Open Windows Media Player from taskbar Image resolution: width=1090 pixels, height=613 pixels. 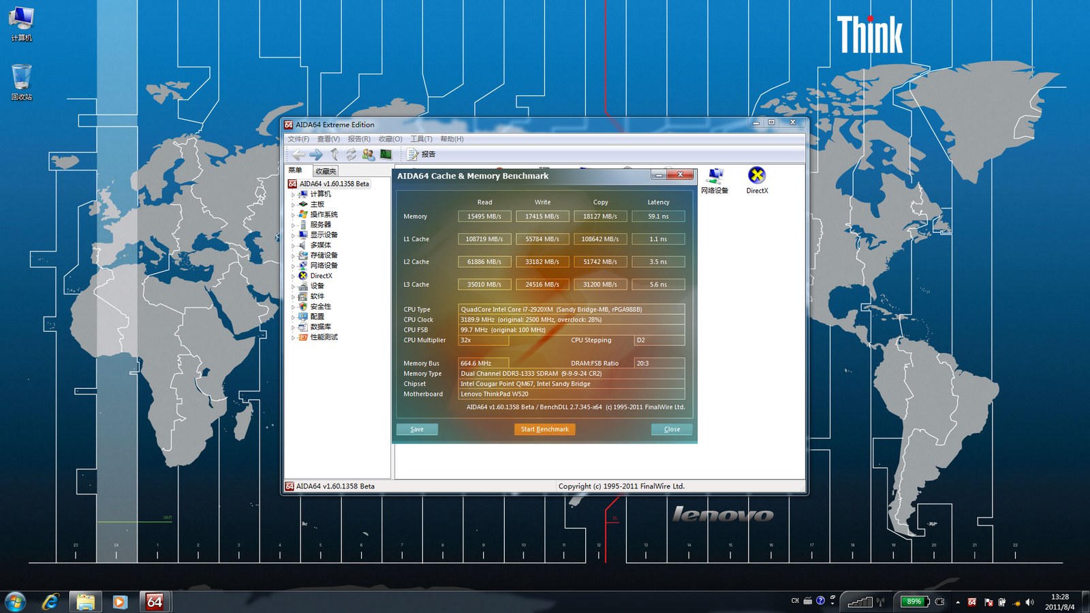click(120, 601)
